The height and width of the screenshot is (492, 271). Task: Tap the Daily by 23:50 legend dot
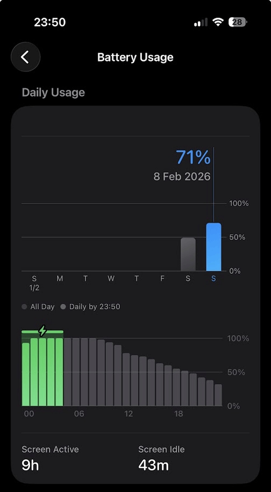pos(63,307)
